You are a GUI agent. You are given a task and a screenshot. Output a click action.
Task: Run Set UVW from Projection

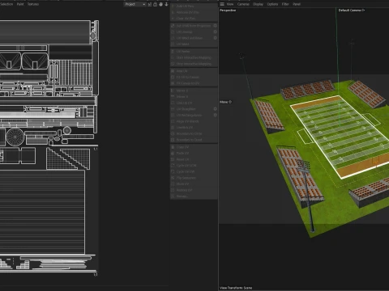pos(191,26)
